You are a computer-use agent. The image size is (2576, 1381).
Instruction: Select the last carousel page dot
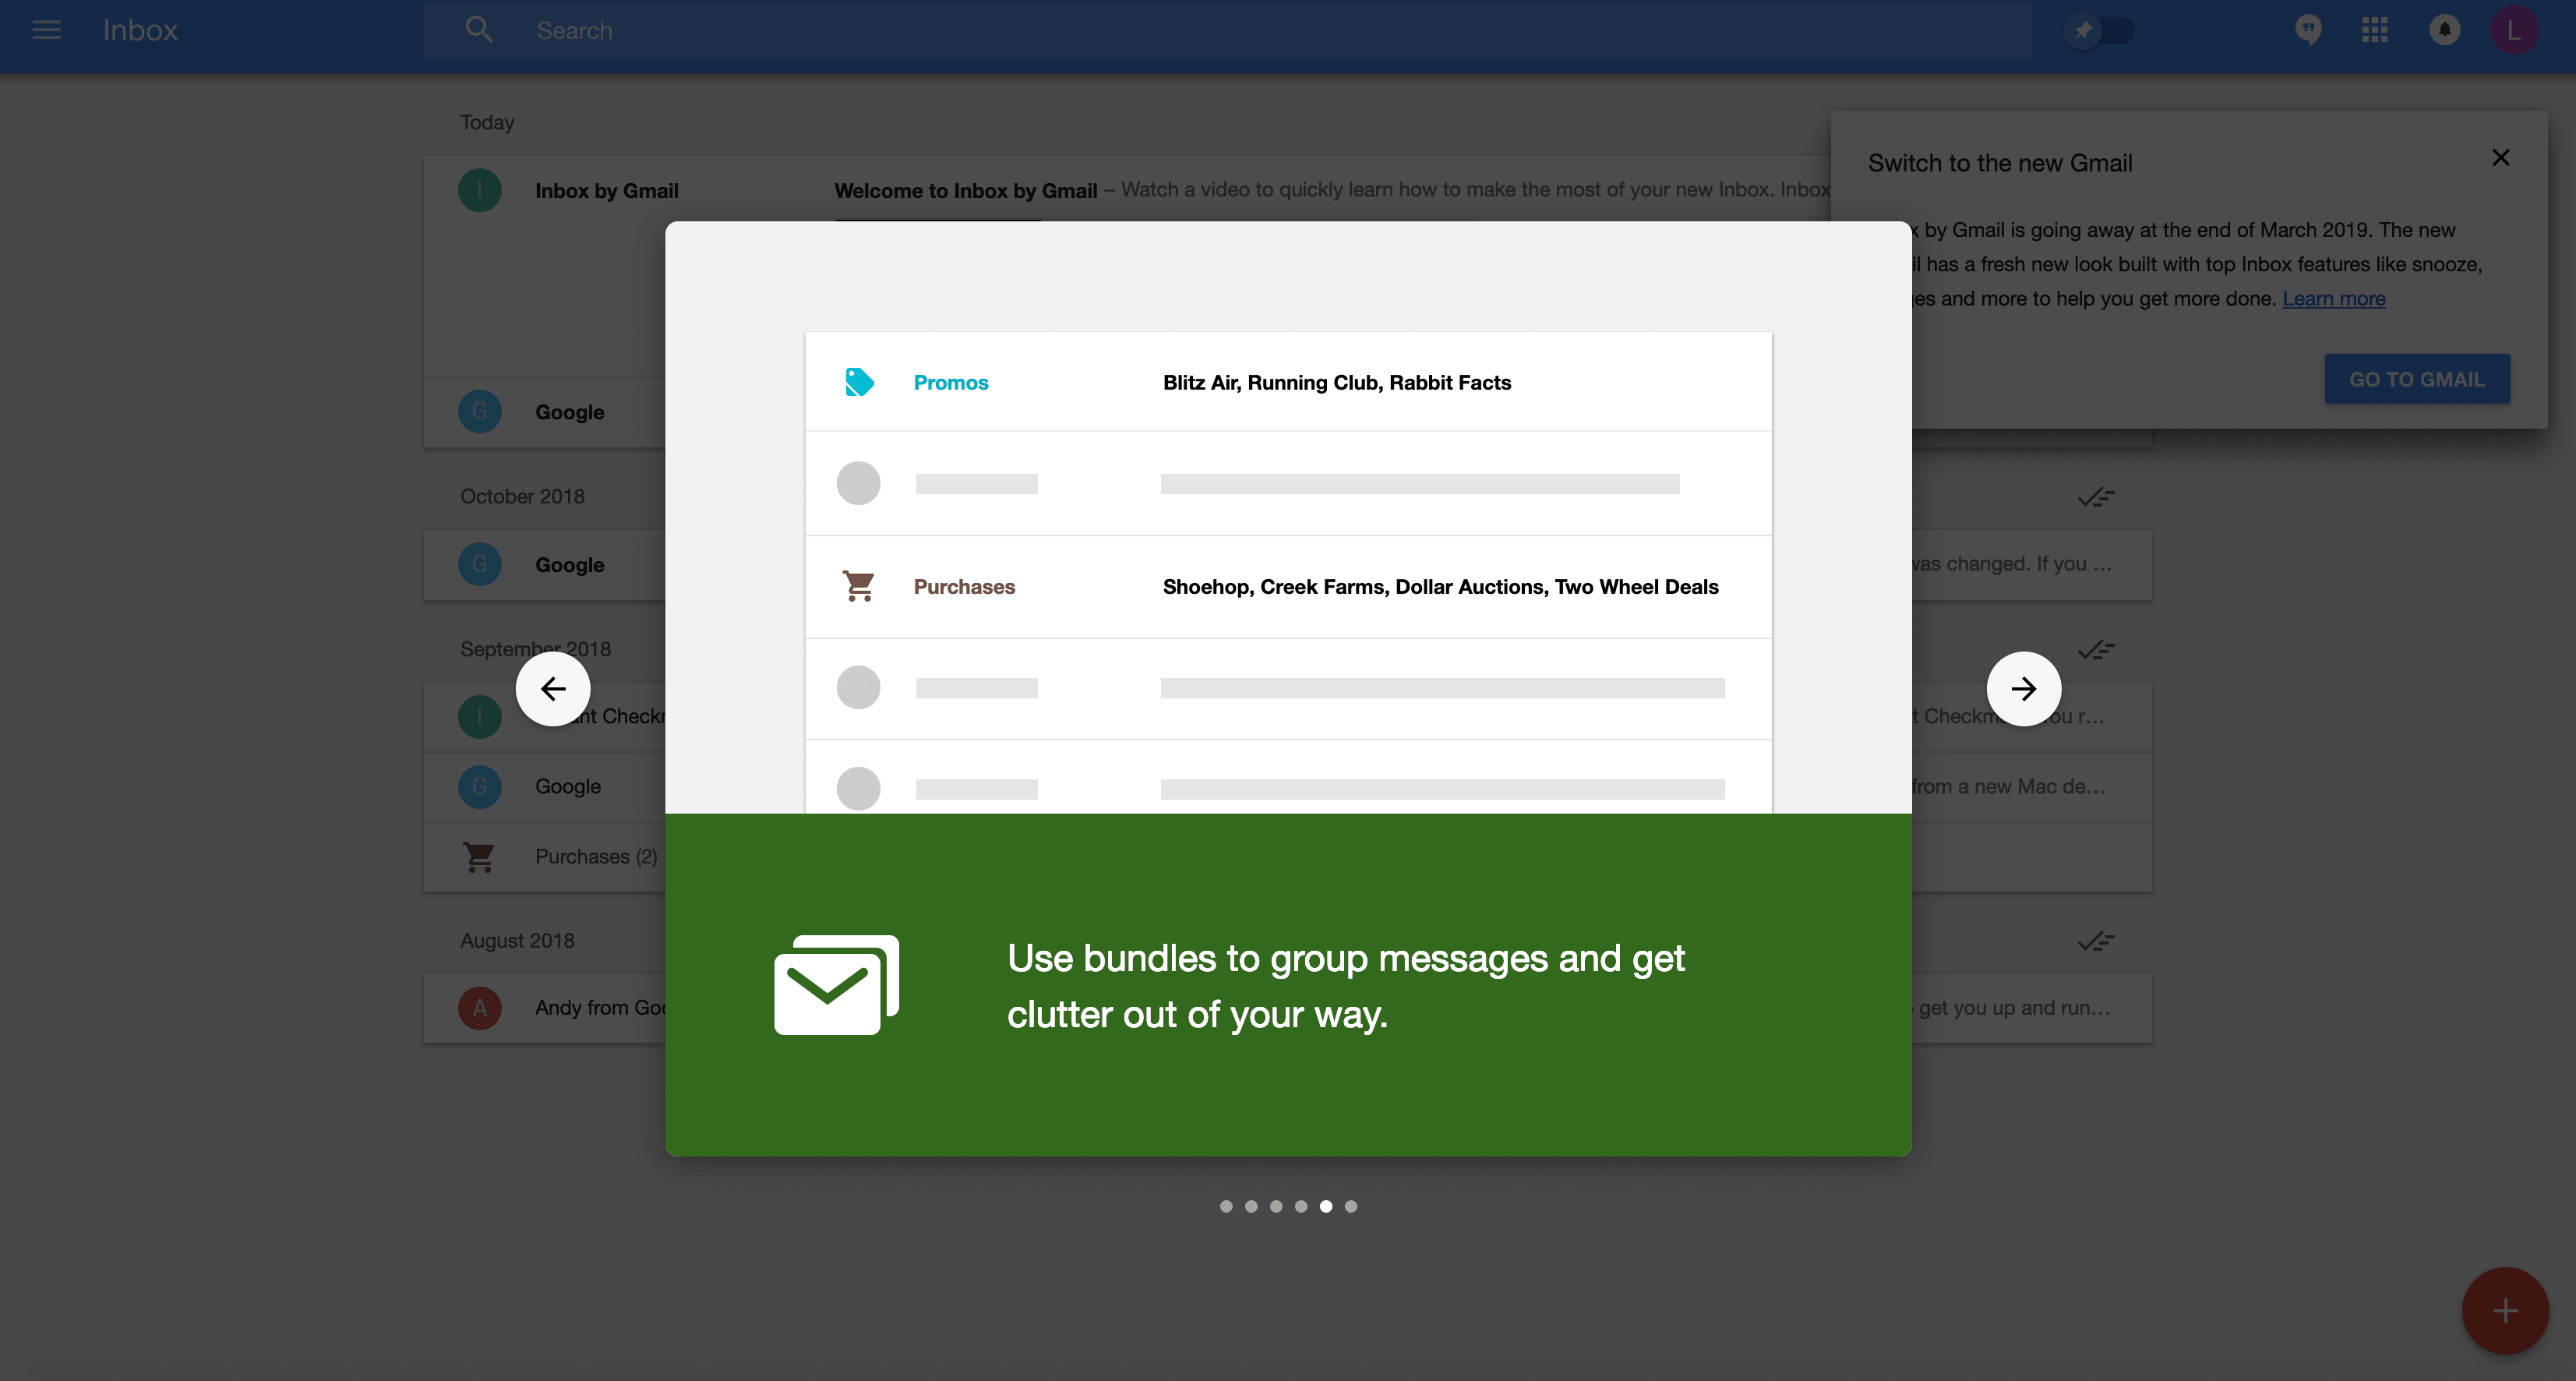point(1351,1206)
